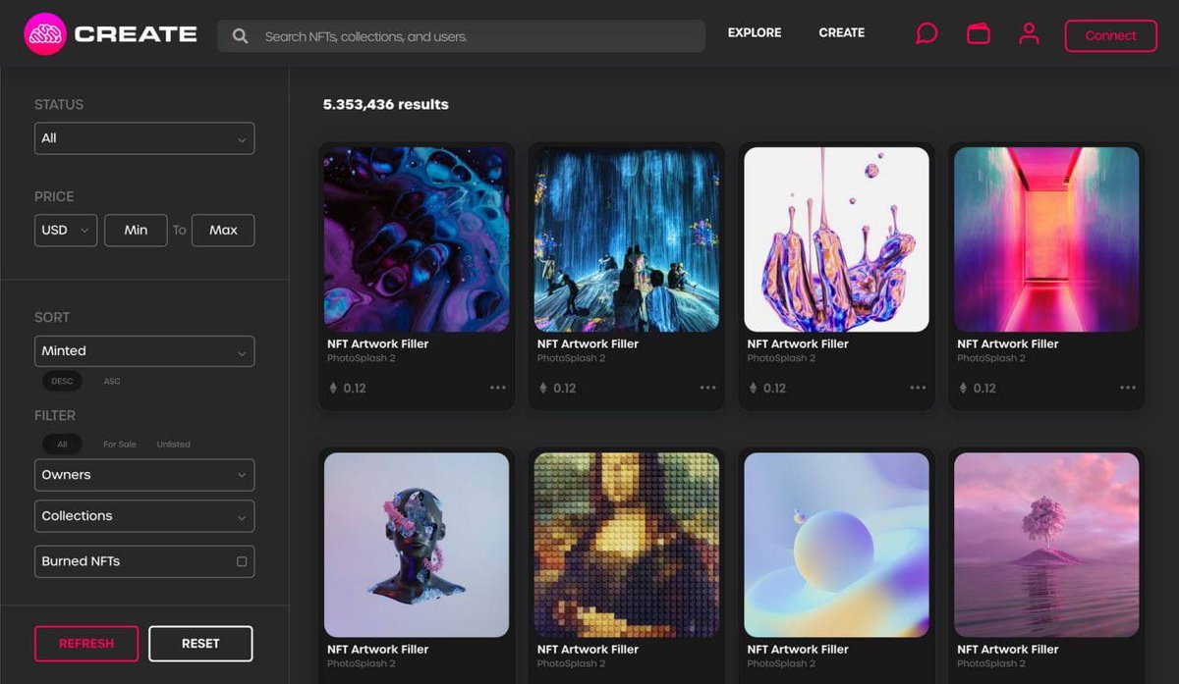Open the pink tree island artwork thumbnail

point(1047,545)
